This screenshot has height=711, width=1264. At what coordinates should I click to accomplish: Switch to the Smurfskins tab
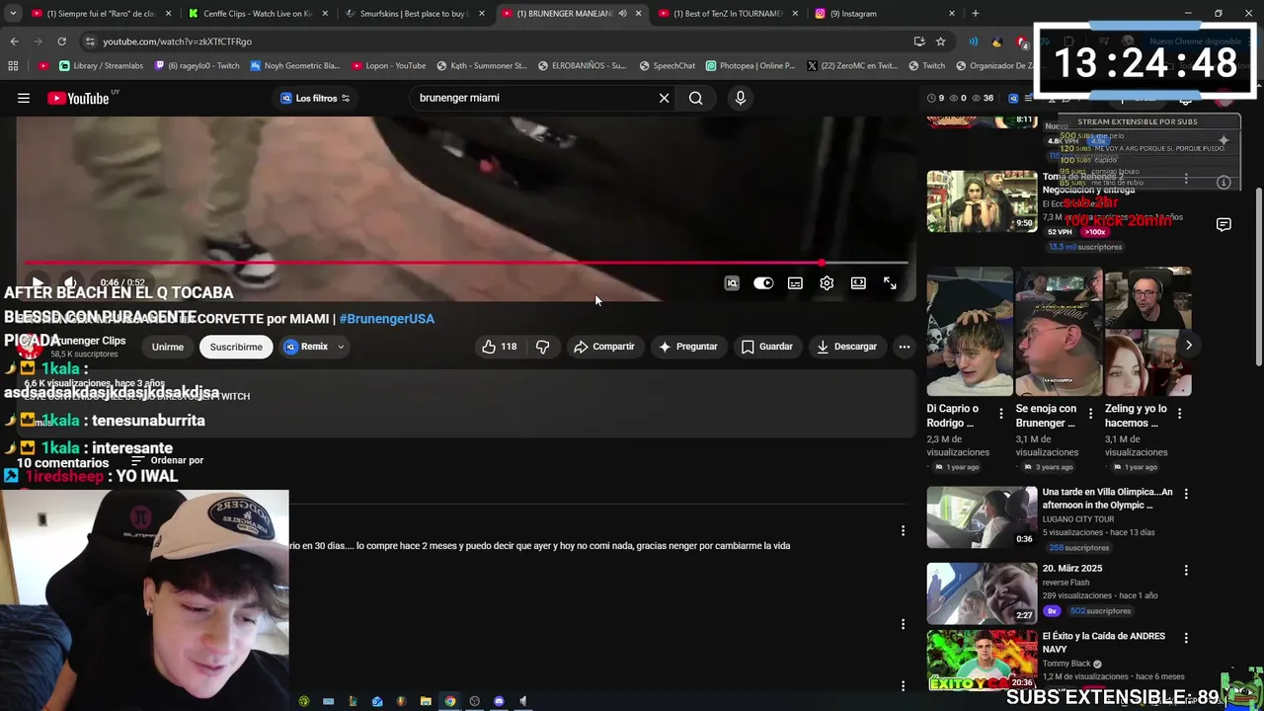(413, 14)
